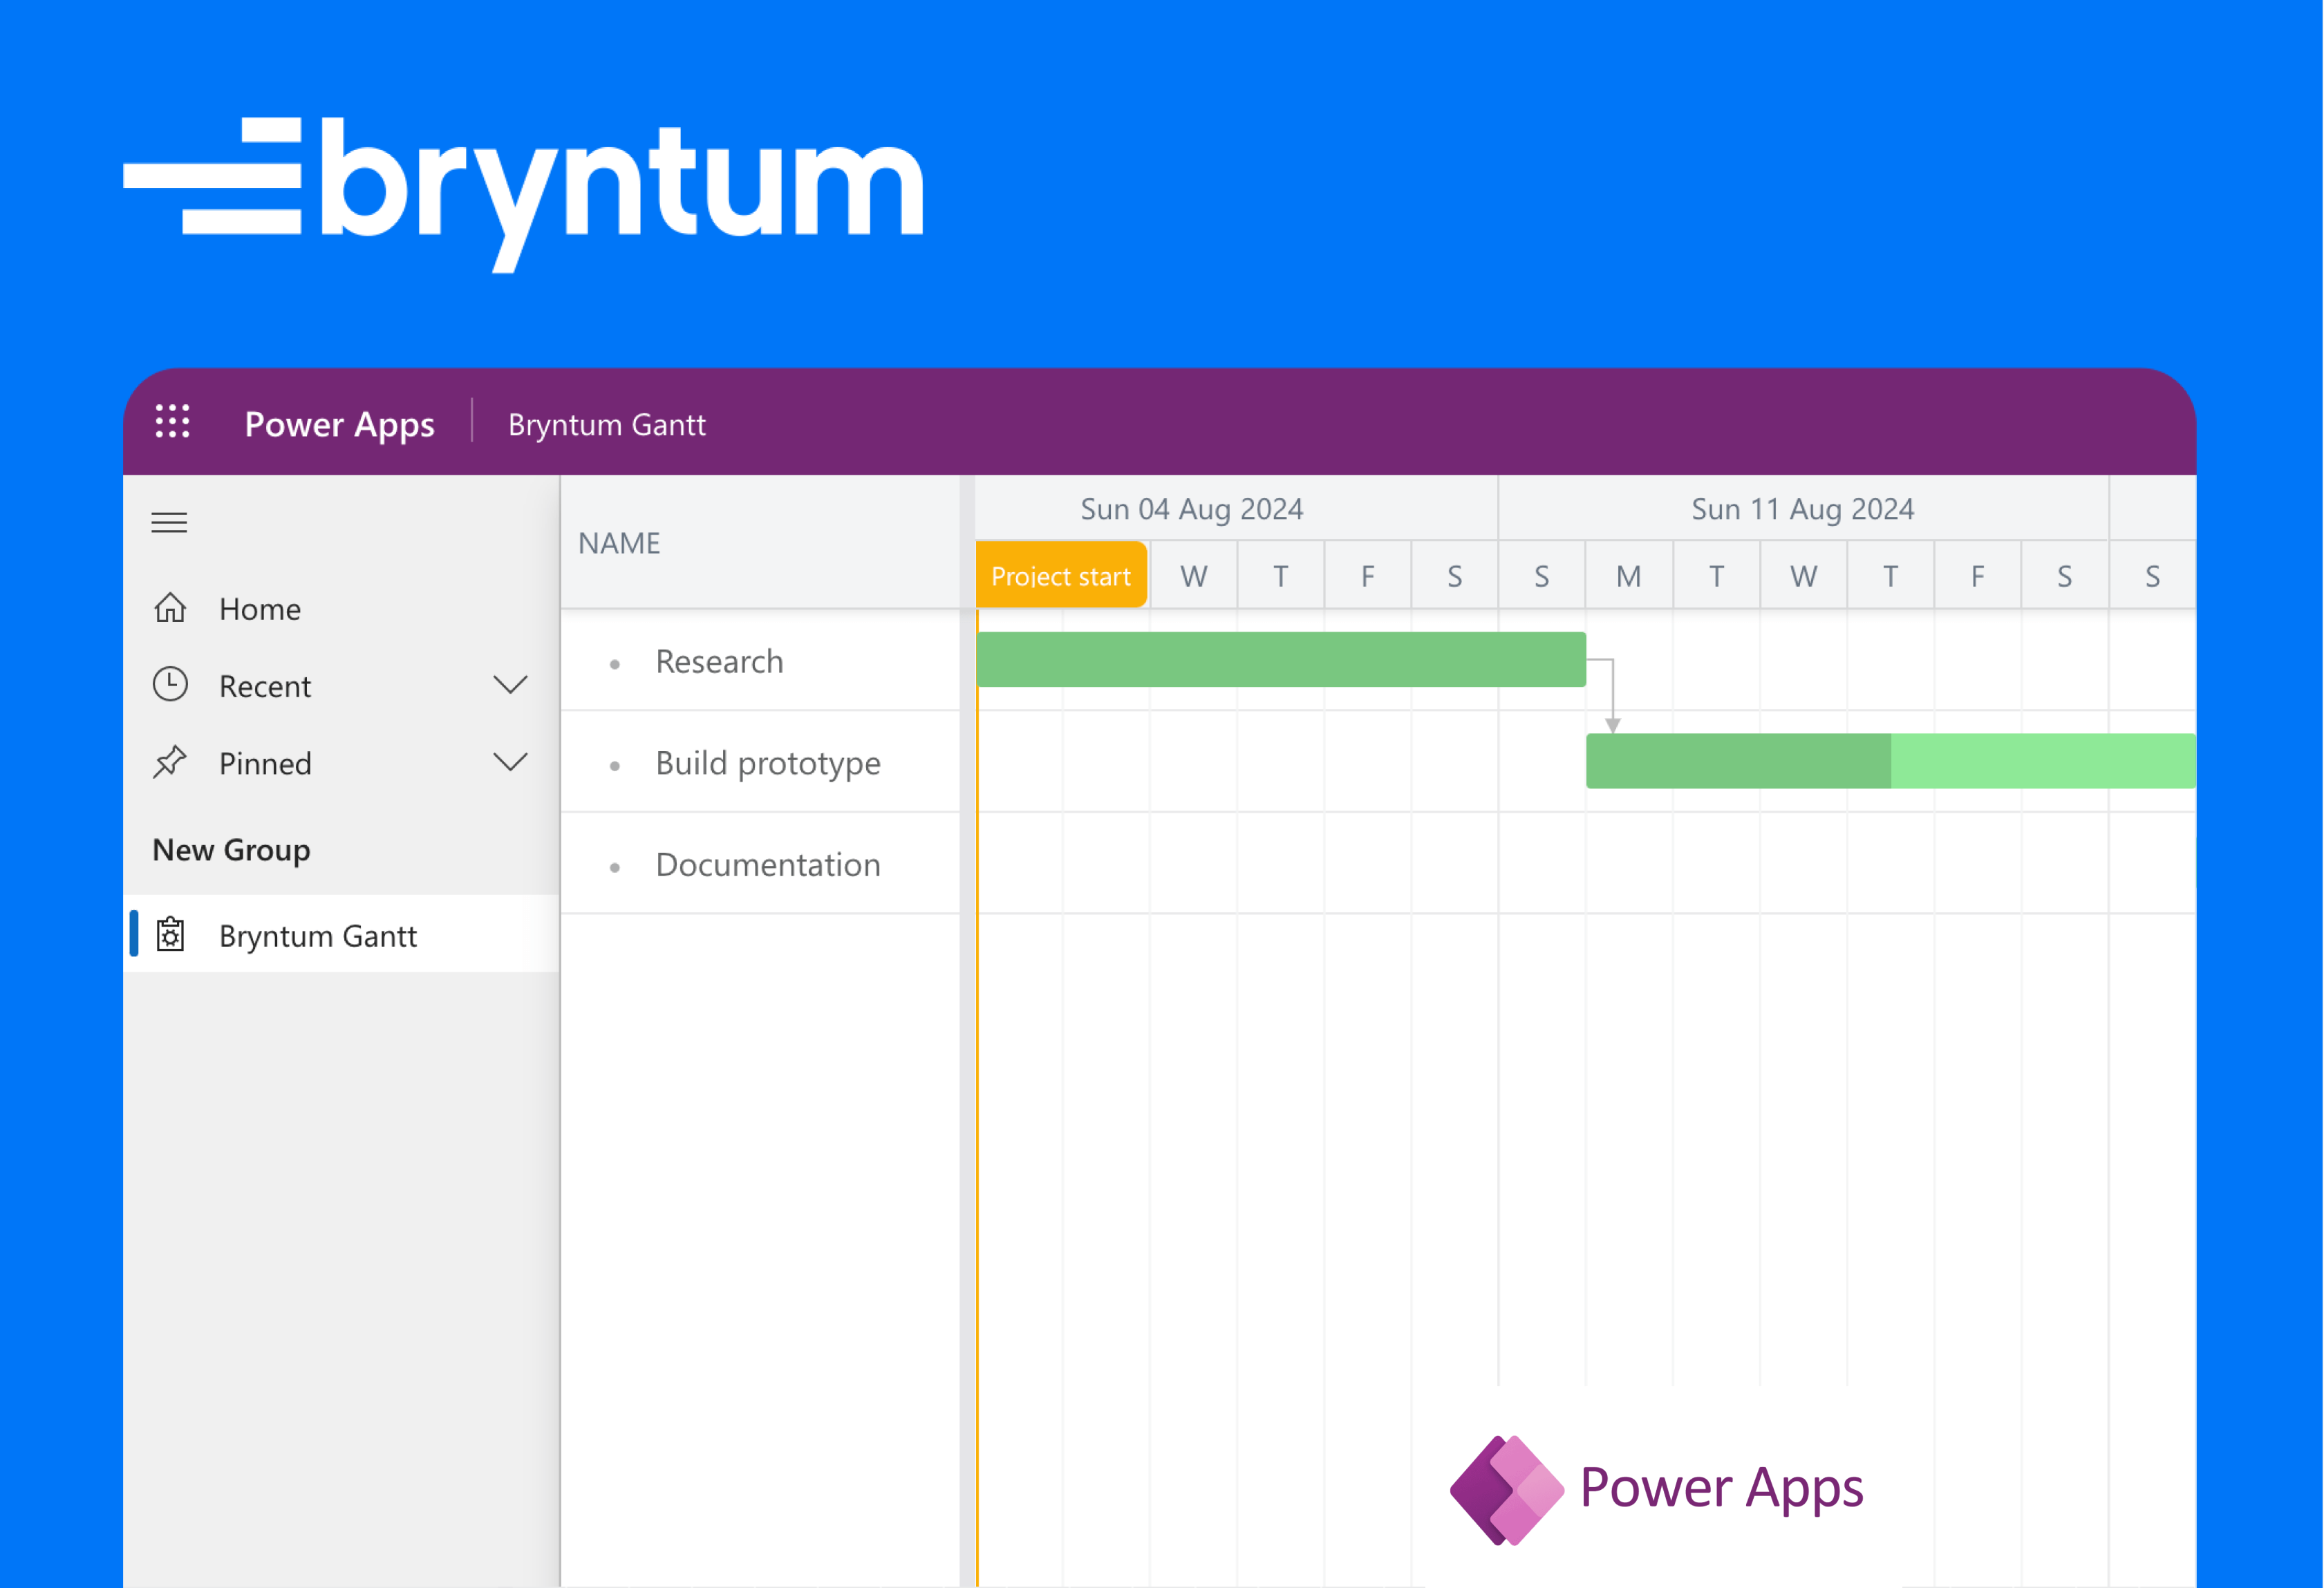
Task: Click the Pinned pushpin icon
Action: pyautogui.click(x=170, y=762)
